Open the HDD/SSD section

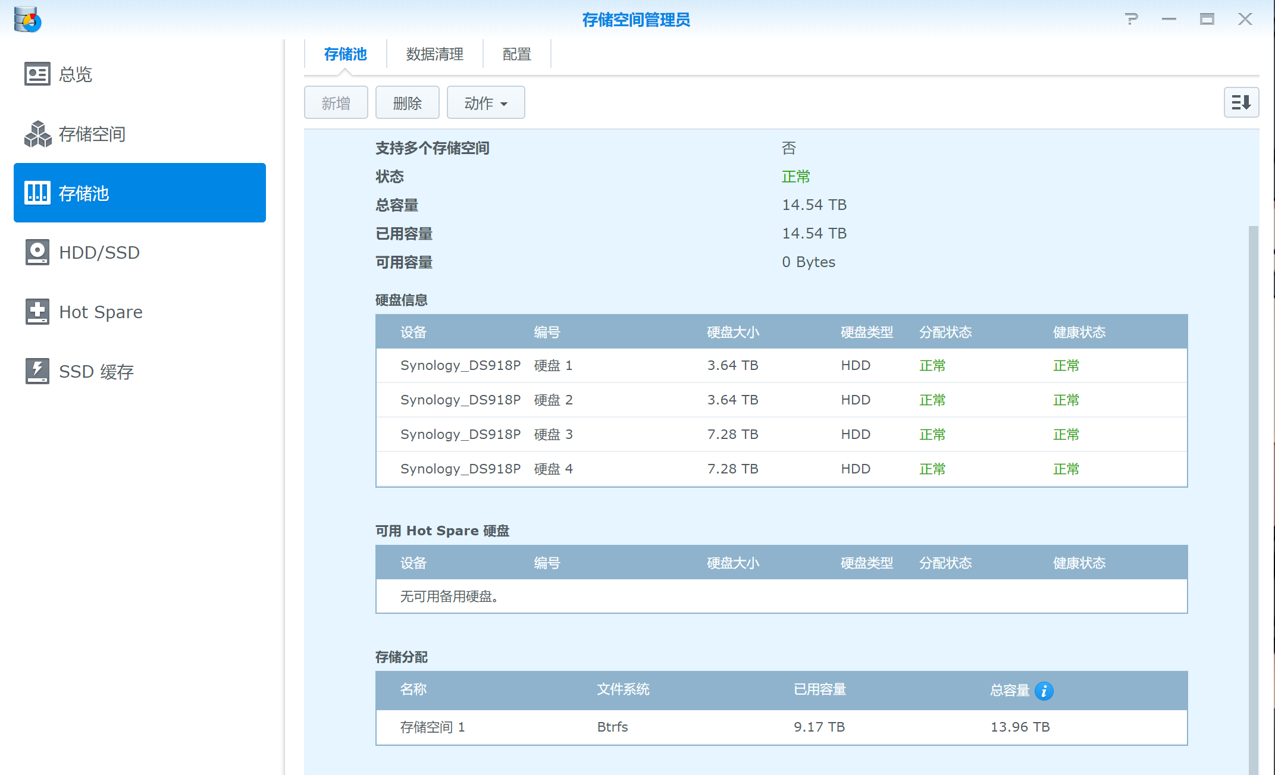coord(140,252)
